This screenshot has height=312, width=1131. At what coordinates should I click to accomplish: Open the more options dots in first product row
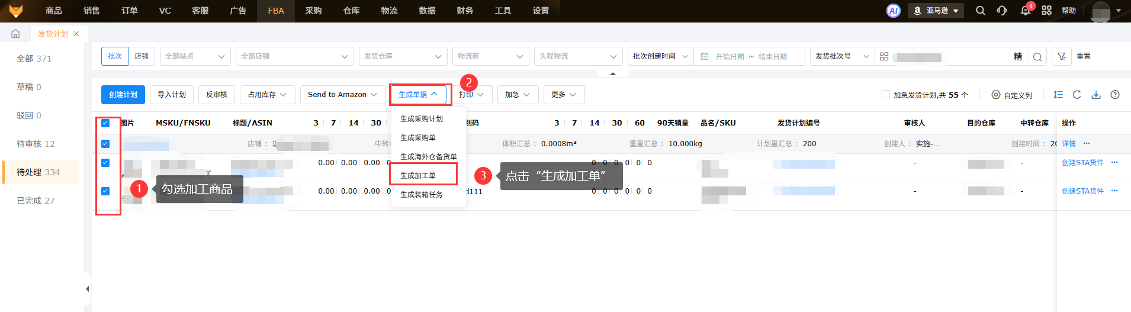pyautogui.click(x=1114, y=162)
